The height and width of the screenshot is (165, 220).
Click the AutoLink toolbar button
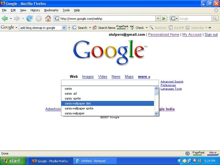158,28
